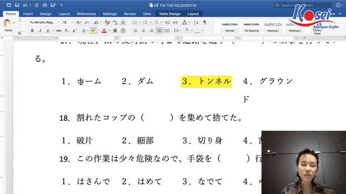The image size is (346, 194).
Task: Apply red font color
Action: (104, 31)
